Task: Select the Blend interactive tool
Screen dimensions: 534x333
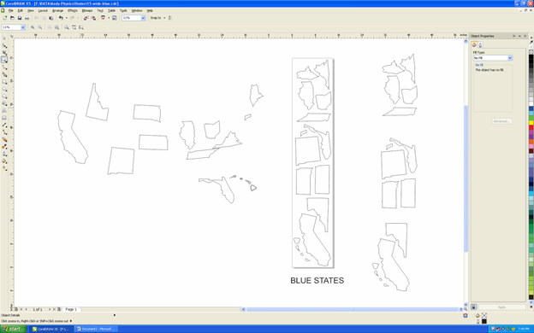Action: pyautogui.click(x=4, y=140)
